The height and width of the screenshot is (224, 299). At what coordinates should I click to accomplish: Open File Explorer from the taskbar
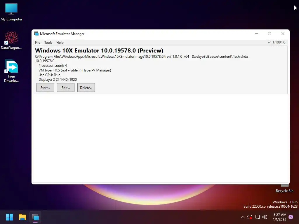[22, 217]
